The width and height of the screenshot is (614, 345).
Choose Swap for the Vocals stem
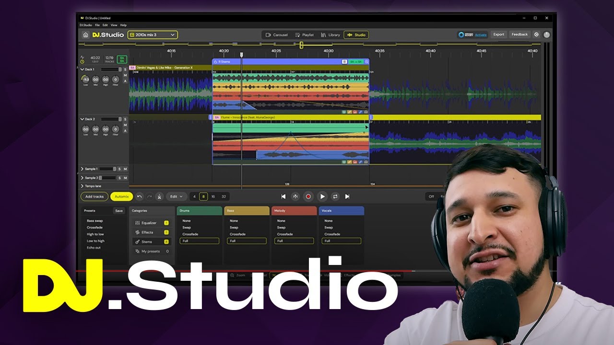329,228
